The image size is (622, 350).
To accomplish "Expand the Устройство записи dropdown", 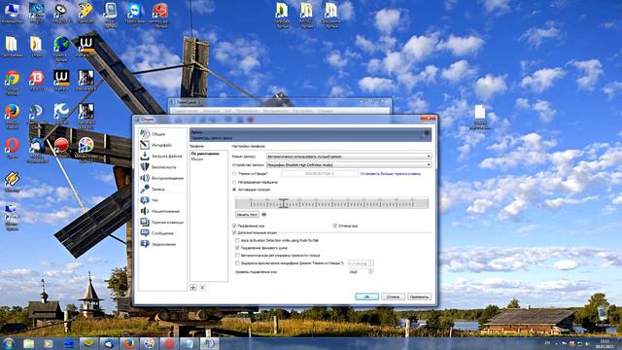I will 349,164.
